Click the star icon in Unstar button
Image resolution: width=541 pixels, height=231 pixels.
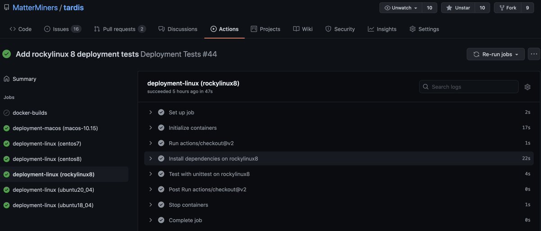point(449,8)
